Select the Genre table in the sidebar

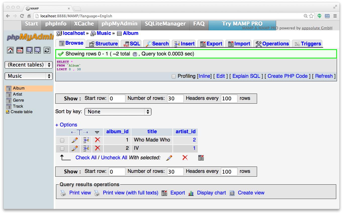point(18,100)
